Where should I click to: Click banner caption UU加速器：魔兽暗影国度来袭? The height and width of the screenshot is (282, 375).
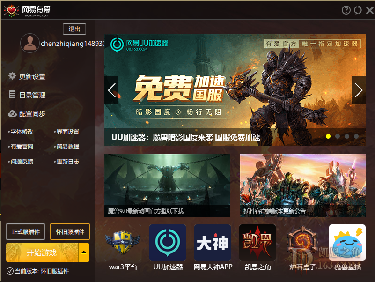185,137
